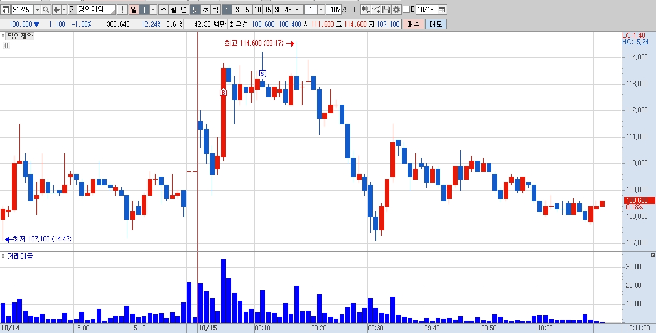Image resolution: width=656 pixels, height=333 pixels.
Task: Choose 45-minute interval button
Action: click(288, 10)
